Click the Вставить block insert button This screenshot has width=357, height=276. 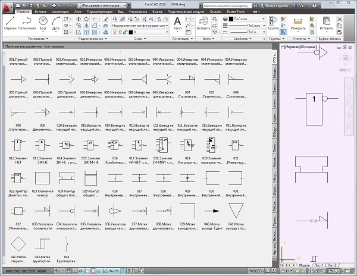202,23
